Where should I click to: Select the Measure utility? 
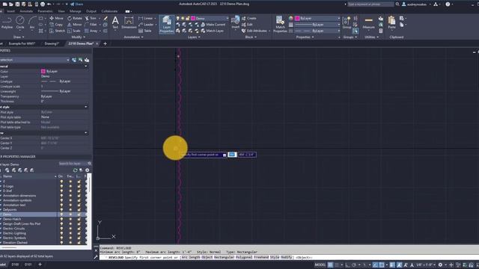369,23
